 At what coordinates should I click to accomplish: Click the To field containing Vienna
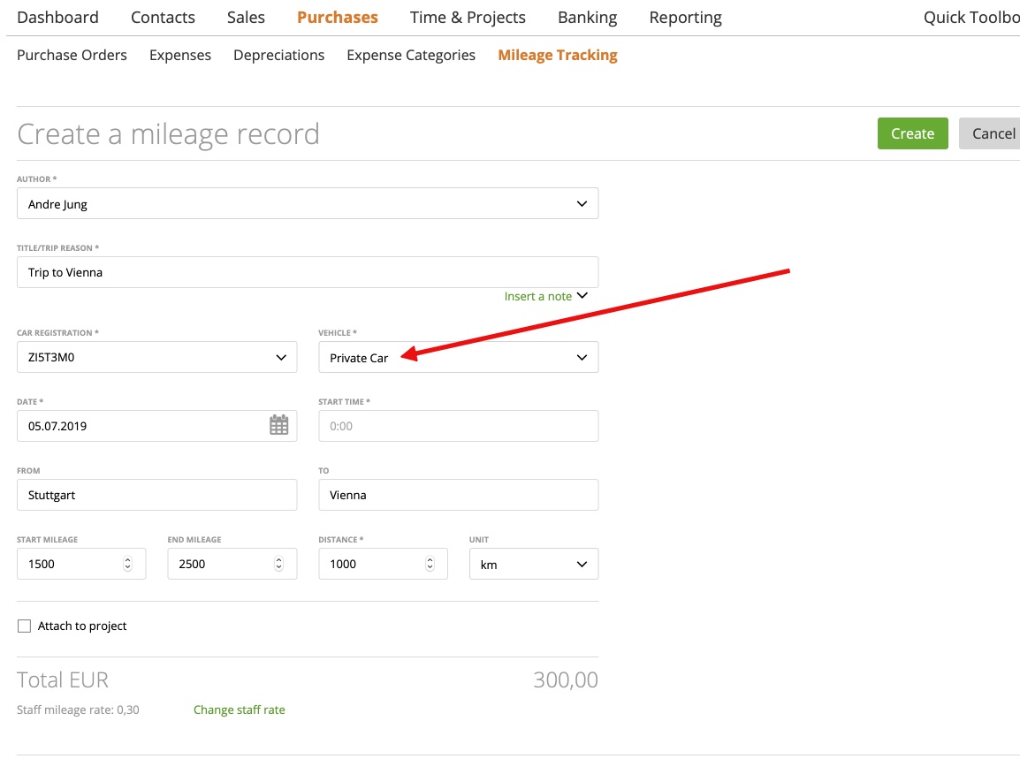pos(458,495)
